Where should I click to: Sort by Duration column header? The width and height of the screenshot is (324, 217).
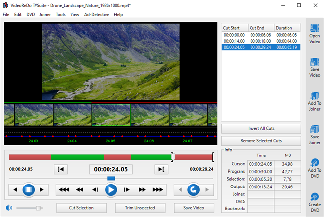click(x=287, y=28)
